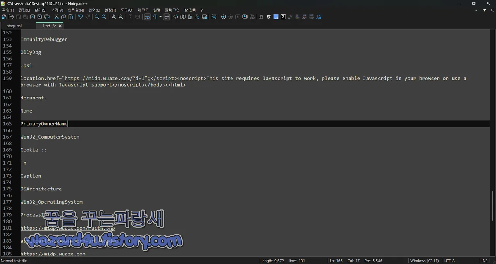Open the 보기(V) menu
496x264 pixels.
coord(57,10)
